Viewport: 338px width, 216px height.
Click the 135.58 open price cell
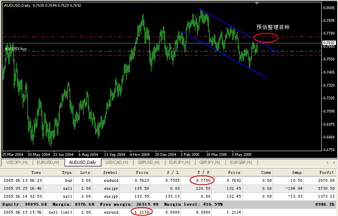coord(142,189)
